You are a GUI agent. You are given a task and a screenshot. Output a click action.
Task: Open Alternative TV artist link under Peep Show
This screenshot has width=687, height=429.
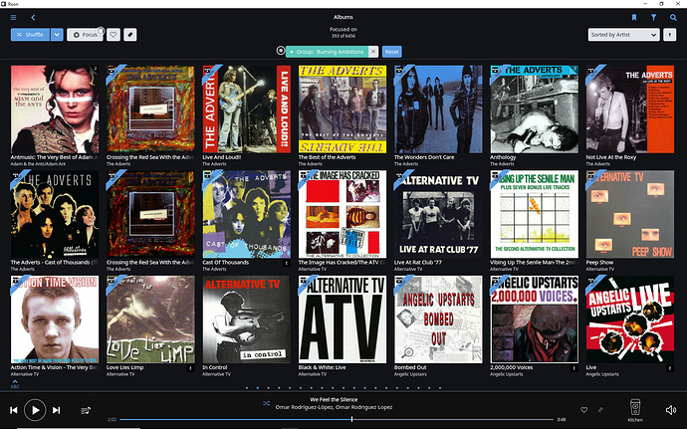[x=599, y=269]
